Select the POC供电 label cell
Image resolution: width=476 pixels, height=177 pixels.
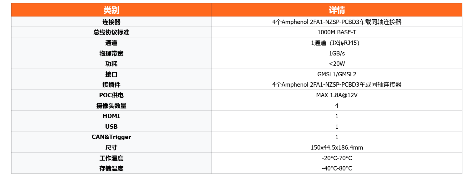[x=111, y=95]
